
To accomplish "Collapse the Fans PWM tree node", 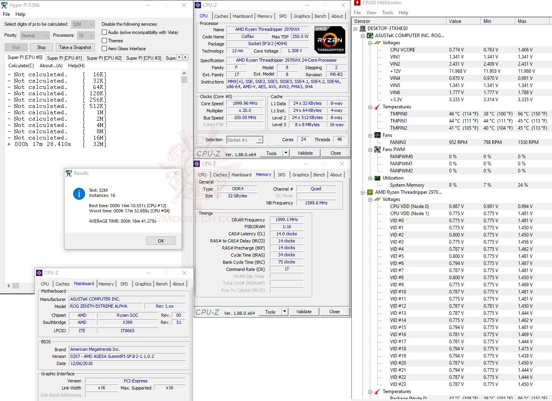I will pos(370,150).
